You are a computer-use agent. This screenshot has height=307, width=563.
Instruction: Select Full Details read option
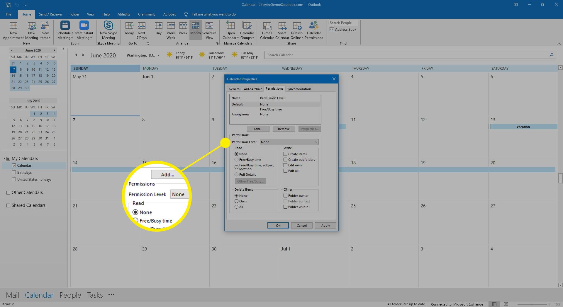236,175
